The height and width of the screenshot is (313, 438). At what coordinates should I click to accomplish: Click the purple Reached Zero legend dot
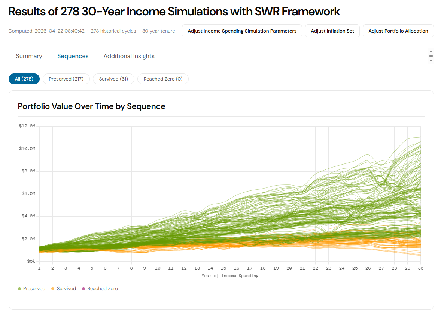pos(83,289)
